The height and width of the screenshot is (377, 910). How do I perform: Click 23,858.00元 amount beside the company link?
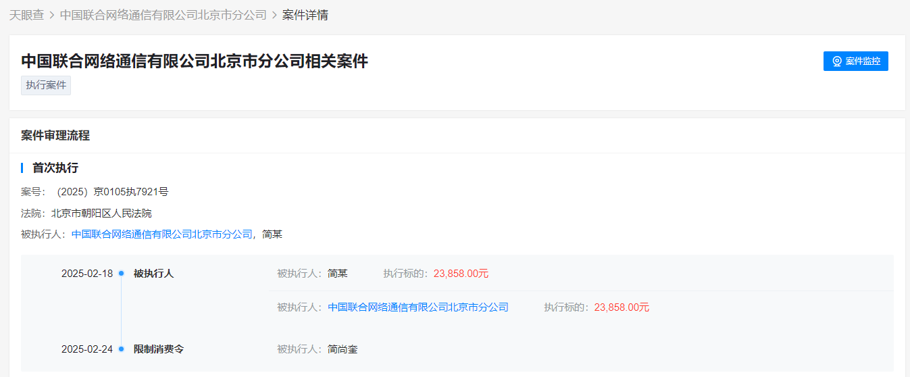[622, 307]
